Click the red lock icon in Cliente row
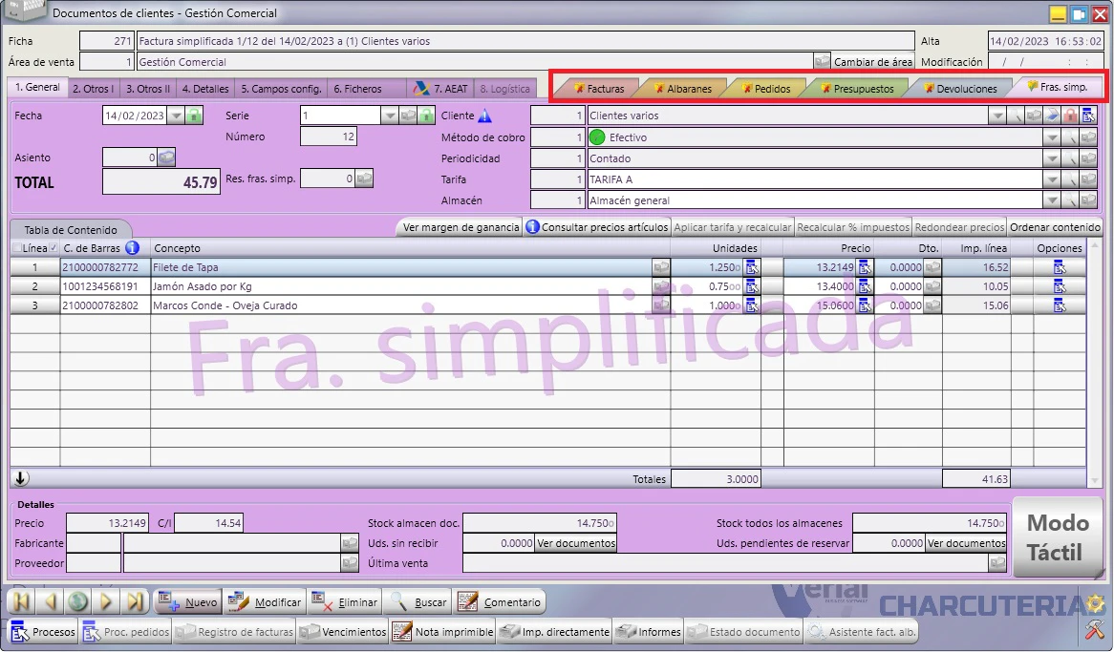Viewport: 1114px width, 652px height. 1070,116
